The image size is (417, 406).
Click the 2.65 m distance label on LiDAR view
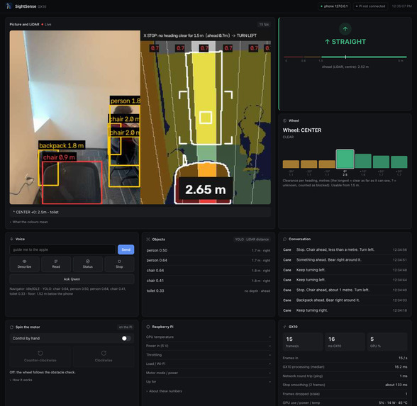click(x=206, y=189)
